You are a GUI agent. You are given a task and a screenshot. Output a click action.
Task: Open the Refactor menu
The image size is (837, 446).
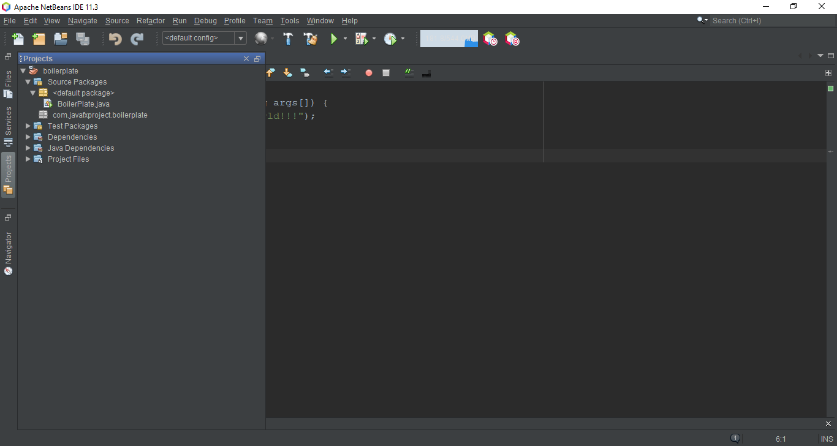[151, 21]
